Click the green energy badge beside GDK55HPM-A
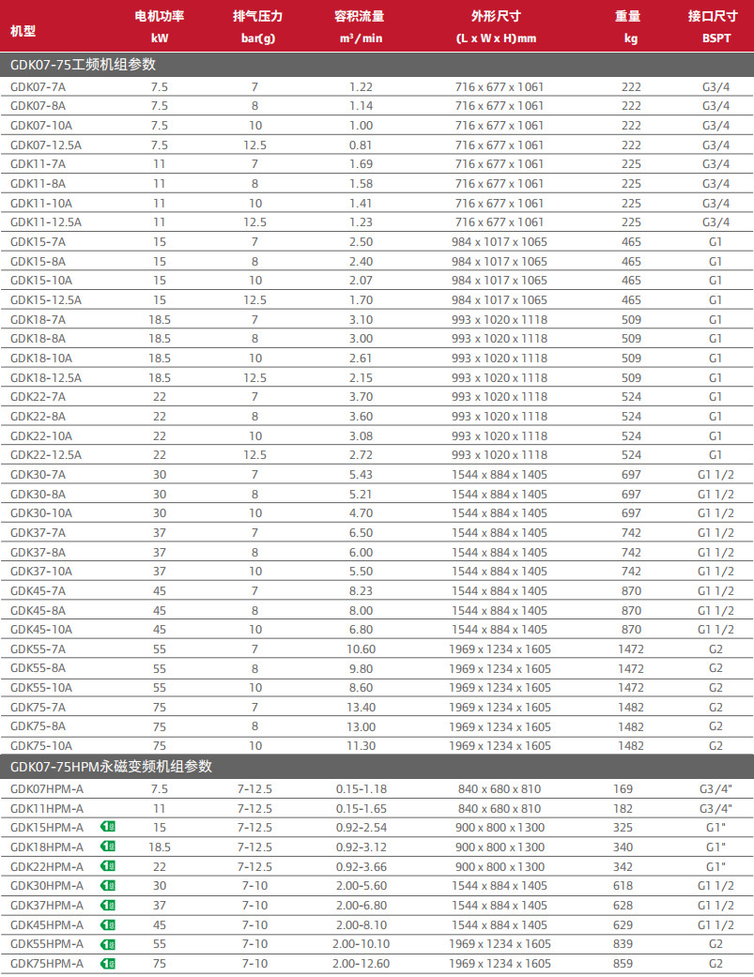 [109, 944]
